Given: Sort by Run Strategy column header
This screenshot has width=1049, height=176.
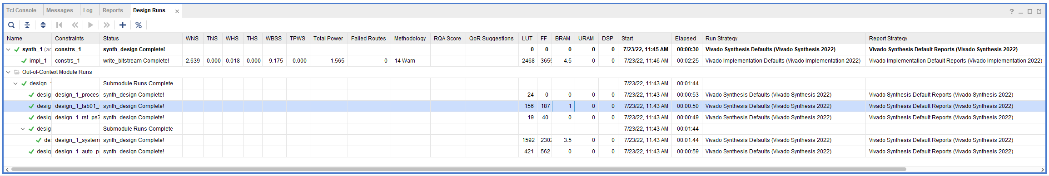Looking at the screenshot, I should coord(784,39).
